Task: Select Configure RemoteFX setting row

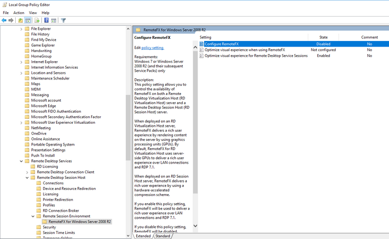Action: [x=294, y=44]
